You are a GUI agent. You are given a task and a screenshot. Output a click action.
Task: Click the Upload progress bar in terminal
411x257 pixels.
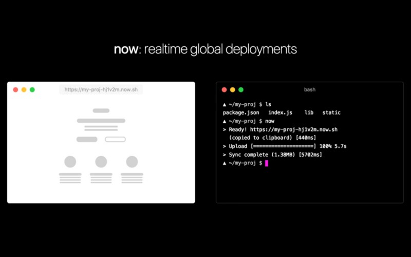(x=283, y=146)
